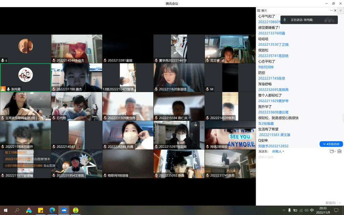The image size is (344, 215).
Task: Select 张纯霞's highlighted video tile
Action: (26, 78)
